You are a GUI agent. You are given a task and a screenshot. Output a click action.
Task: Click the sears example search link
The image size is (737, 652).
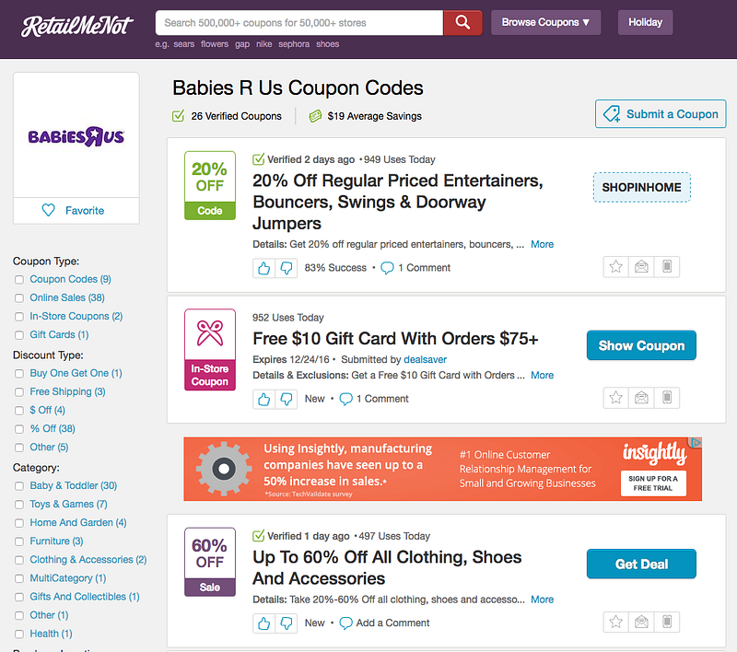183,44
